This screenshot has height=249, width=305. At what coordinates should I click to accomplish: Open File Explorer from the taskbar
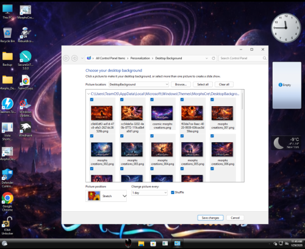pyautogui.click(x=141, y=244)
